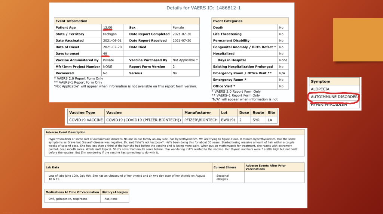Click the Symptom column header
This screenshot has width=383, height=214.
(321, 81)
